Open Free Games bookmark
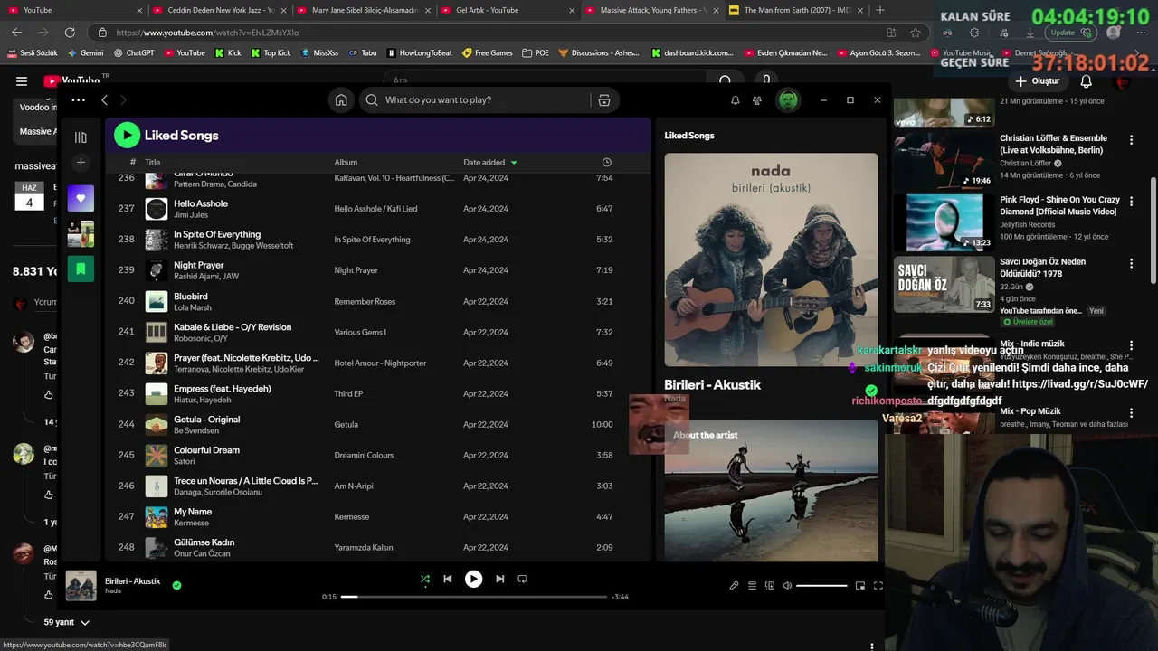The height and width of the screenshot is (651, 1158). pos(487,53)
